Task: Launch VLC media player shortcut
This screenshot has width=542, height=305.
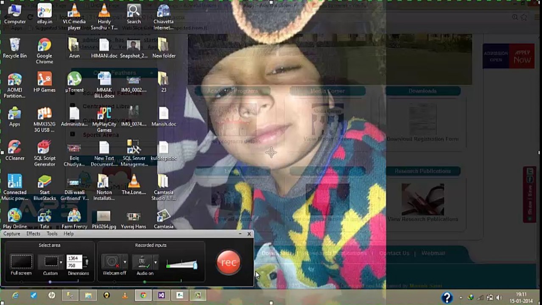Action: pyautogui.click(x=74, y=17)
